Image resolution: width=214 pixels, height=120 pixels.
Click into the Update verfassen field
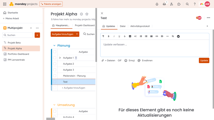click(155, 48)
